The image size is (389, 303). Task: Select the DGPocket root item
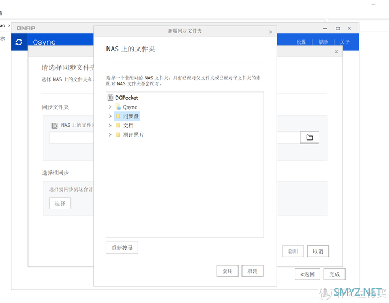click(x=126, y=98)
